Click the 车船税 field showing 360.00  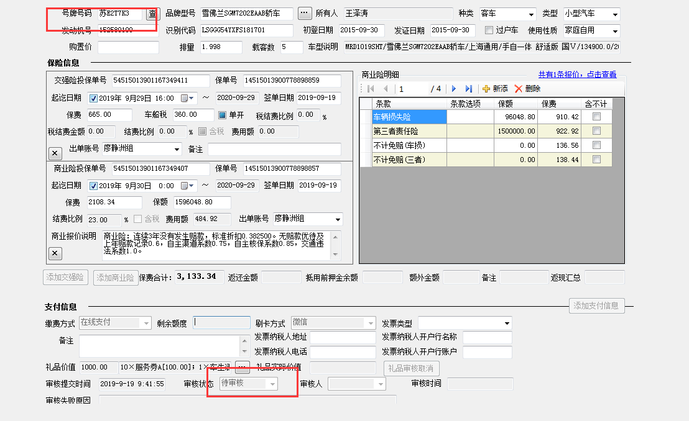coord(193,115)
